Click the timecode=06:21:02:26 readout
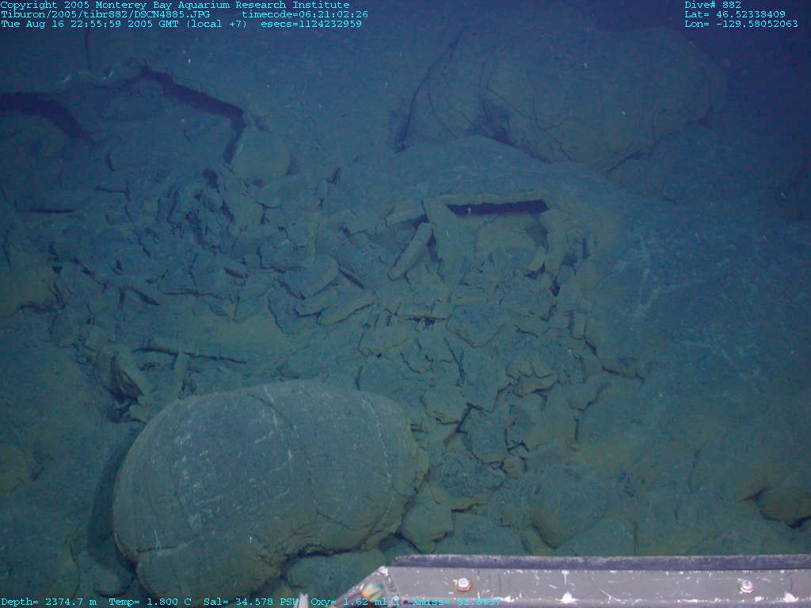The image size is (811, 608). (305, 14)
